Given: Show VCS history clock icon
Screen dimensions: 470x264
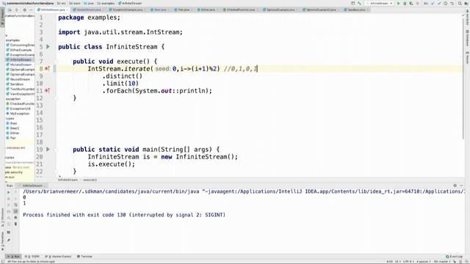Looking at the screenshot, I should (x=446, y=3).
